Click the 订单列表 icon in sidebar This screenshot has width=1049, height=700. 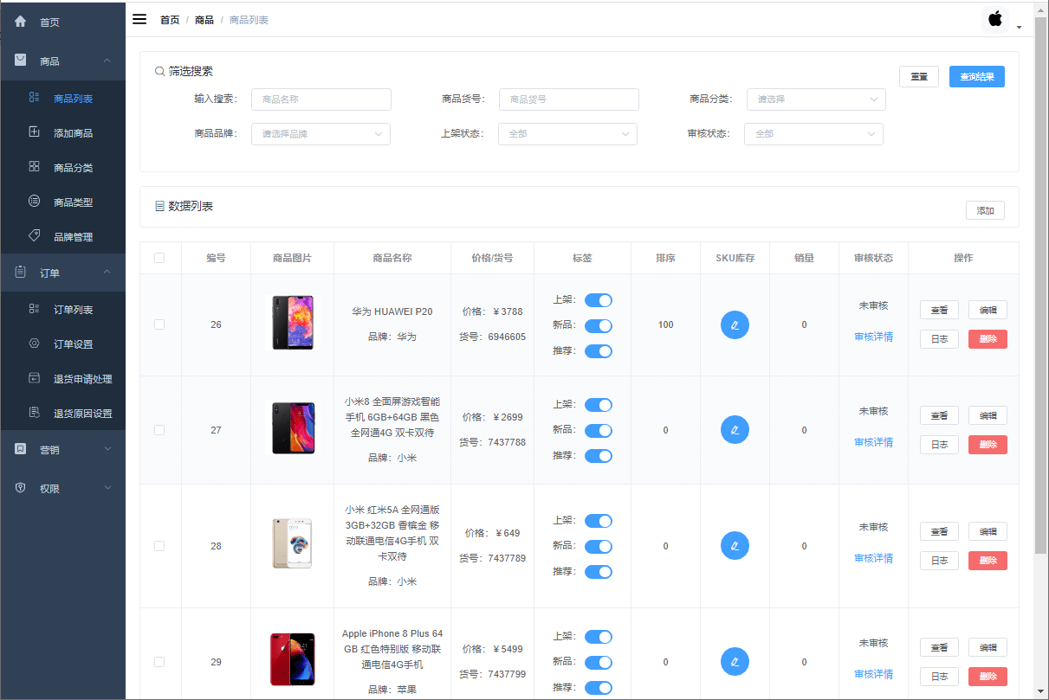(x=35, y=309)
